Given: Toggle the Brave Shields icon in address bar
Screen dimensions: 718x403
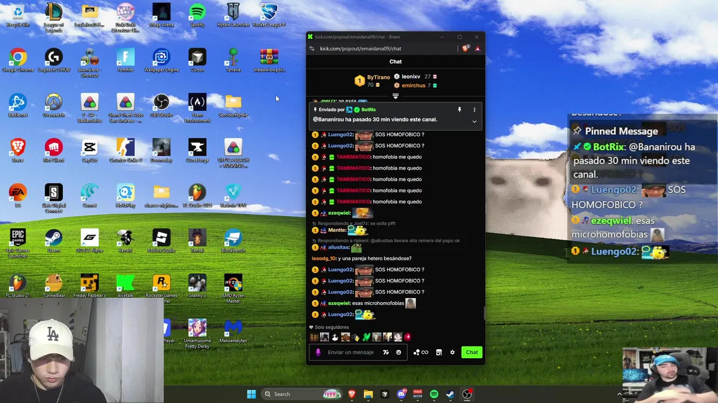Looking at the screenshot, I should pyautogui.click(x=466, y=49).
